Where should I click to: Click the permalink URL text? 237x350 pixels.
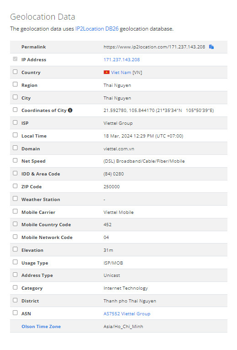pos(154,47)
